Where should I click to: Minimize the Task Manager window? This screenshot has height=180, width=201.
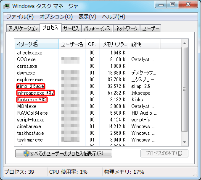pos(161,5)
